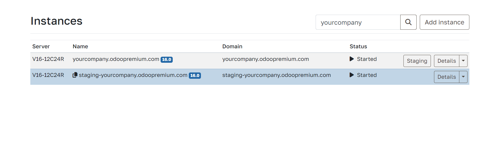Open the Details dropdown caret for the staging instance
The width and height of the screenshot is (501, 147).
pos(463,77)
